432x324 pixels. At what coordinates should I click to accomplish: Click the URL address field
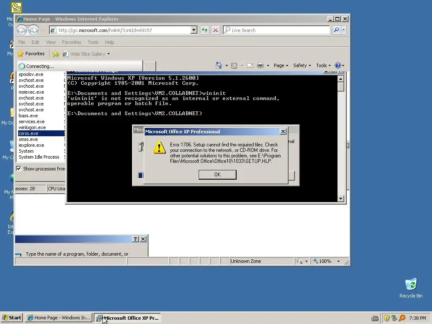pyautogui.click(x=124, y=30)
